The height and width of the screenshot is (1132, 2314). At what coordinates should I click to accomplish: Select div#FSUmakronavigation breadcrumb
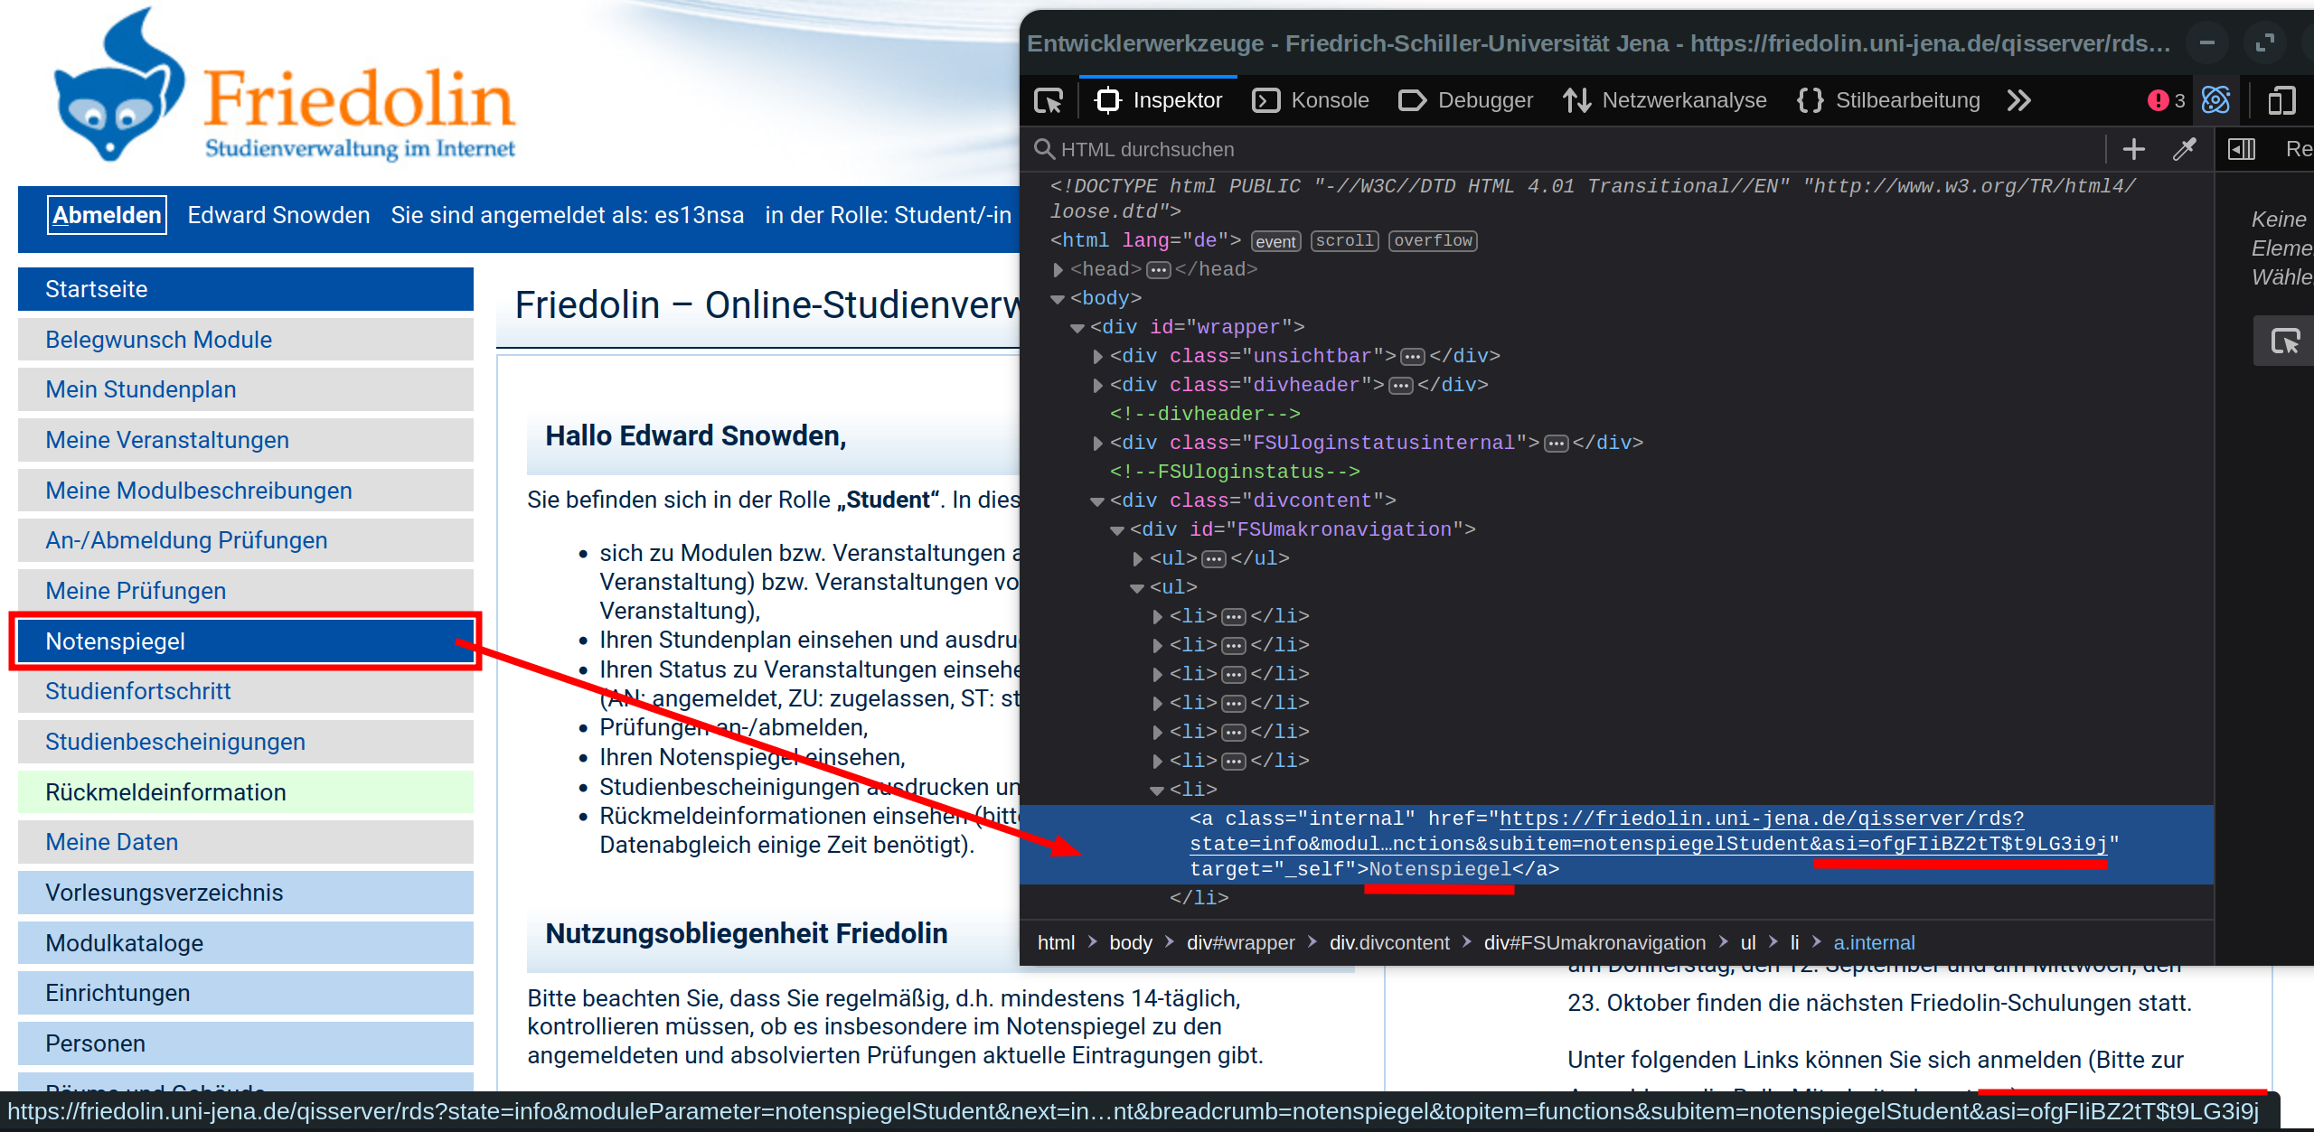click(1594, 942)
